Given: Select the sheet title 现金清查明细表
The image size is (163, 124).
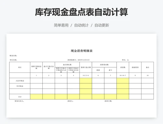Looking at the screenshot, I should pos(81,51).
